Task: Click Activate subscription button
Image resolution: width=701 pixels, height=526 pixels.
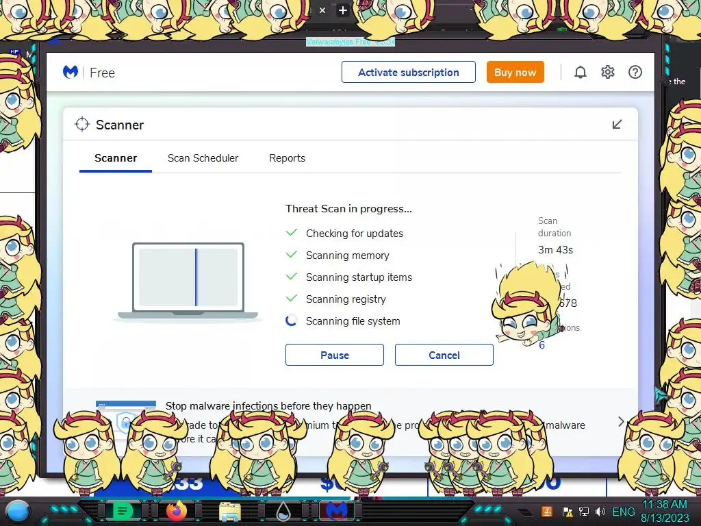Action: point(409,72)
